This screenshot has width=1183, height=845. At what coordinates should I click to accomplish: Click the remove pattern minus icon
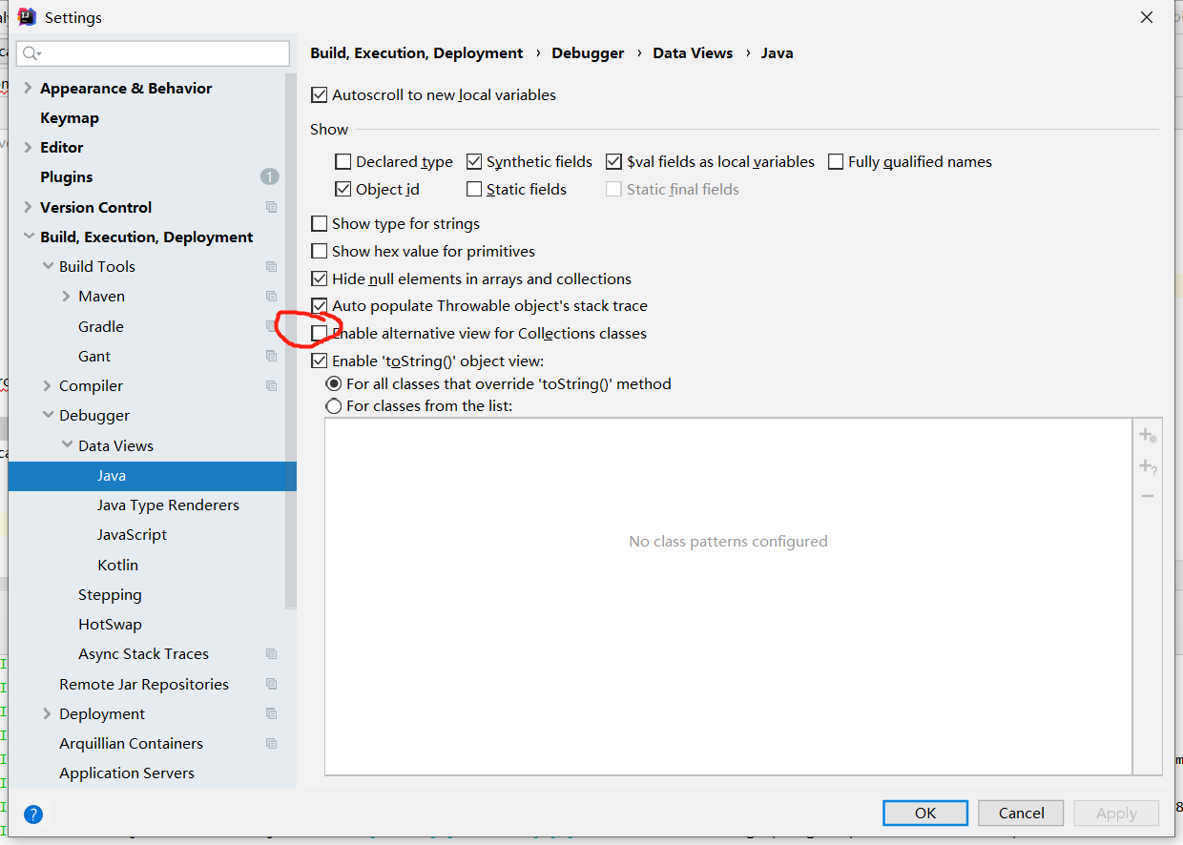coord(1148,496)
